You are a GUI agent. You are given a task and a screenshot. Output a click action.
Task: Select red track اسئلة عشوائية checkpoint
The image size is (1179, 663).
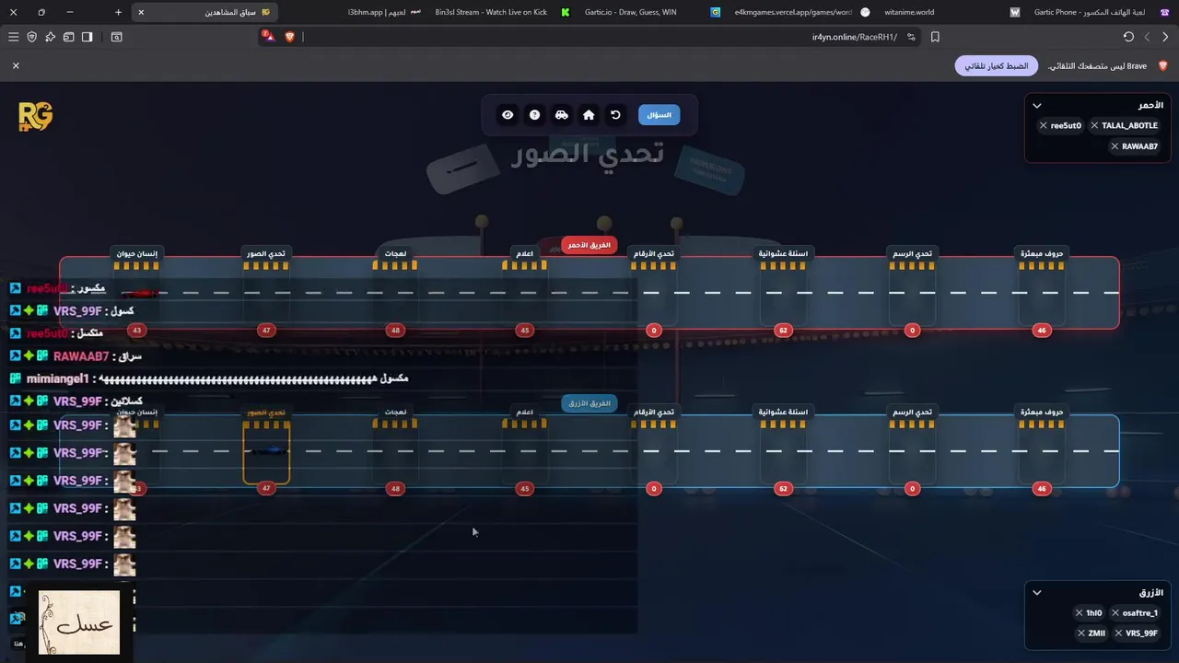(783, 292)
